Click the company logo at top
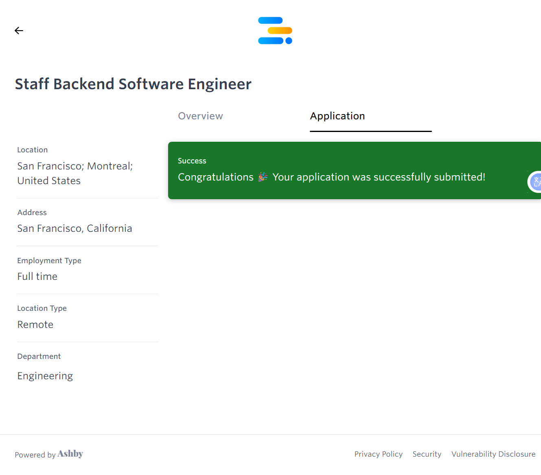This screenshot has height=475, width=541. coord(275,31)
